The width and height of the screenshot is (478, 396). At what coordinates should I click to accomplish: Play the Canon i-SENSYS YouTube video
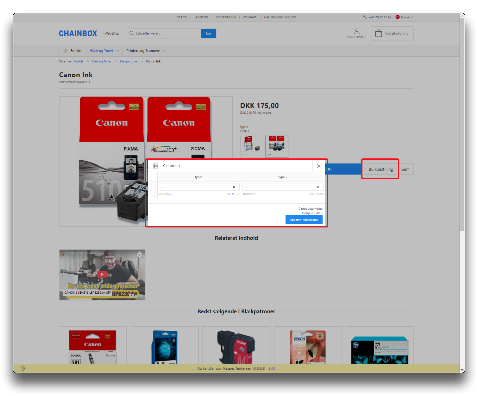click(102, 274)
